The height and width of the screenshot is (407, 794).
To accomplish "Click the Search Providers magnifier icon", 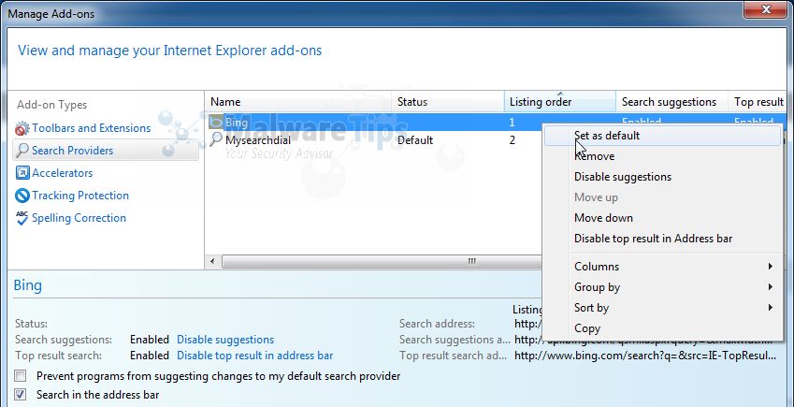I will tap(22, 151).
